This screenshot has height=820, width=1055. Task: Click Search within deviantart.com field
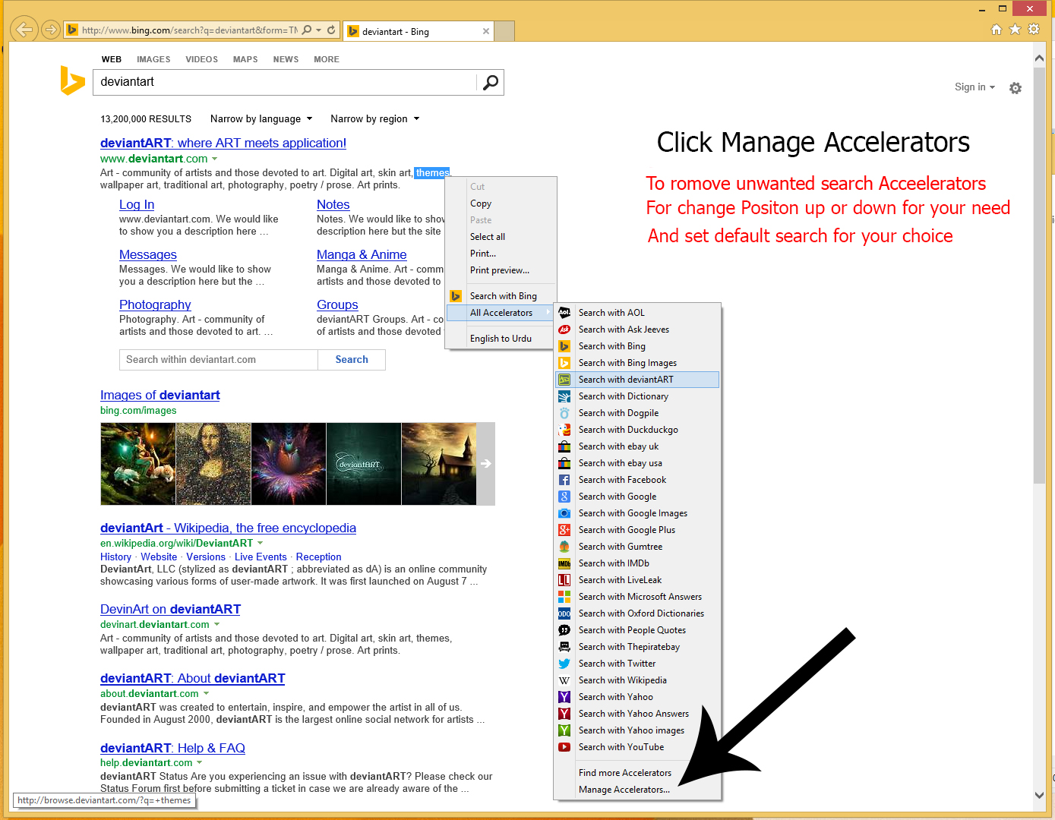pos(219,360)
